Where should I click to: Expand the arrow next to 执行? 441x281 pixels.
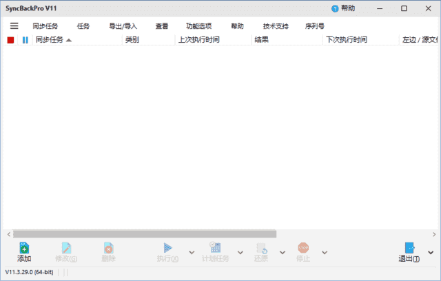(190, 252)
